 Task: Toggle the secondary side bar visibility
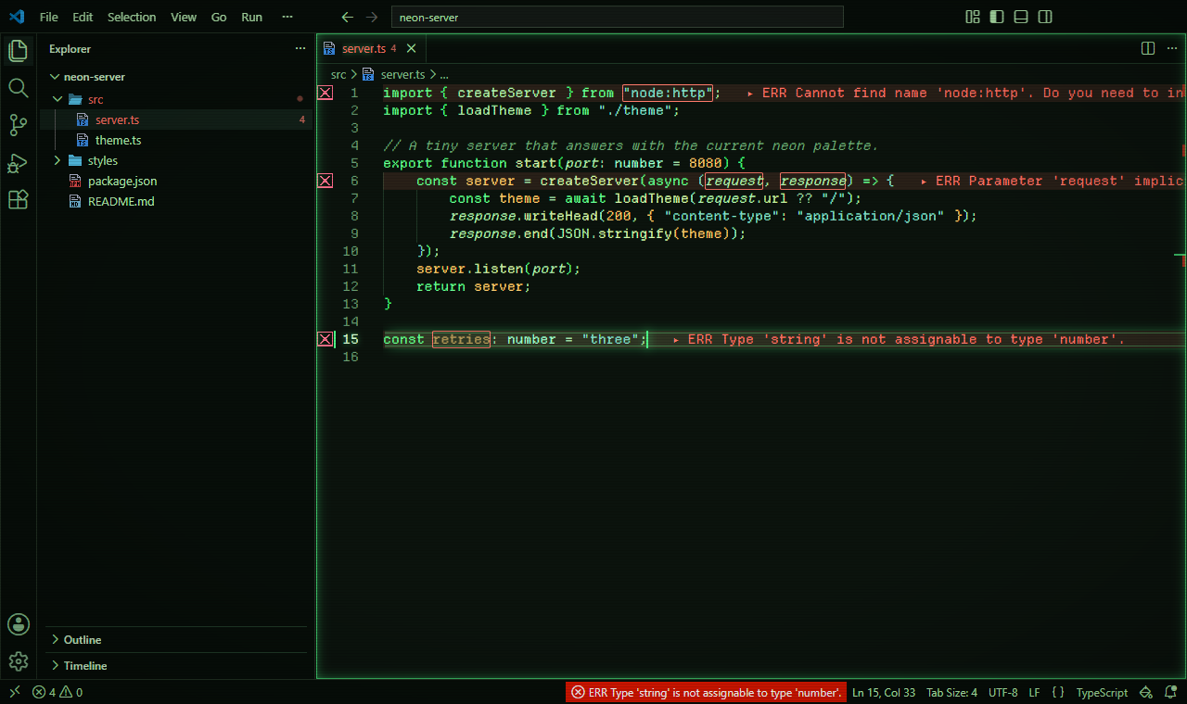[x=1045, y=17]
